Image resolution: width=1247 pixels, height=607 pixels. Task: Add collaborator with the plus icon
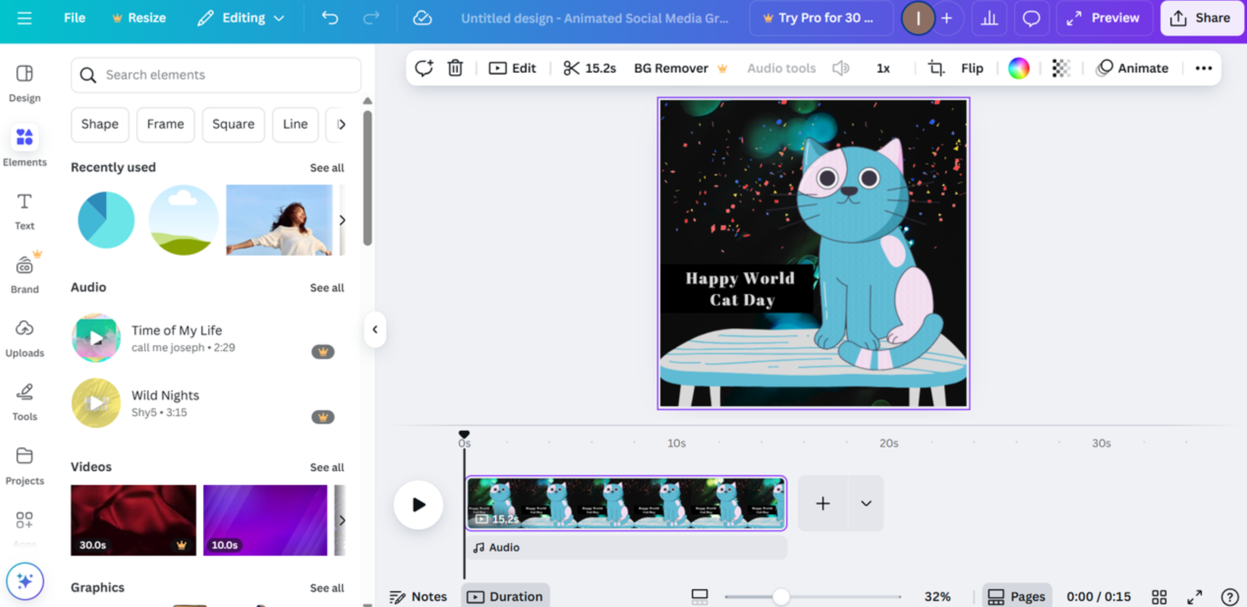click(947, 19)
